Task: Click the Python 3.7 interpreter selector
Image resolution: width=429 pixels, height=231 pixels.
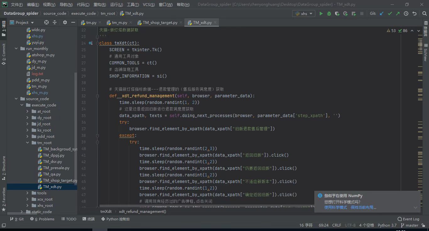Action: click(x=387, y=225)
